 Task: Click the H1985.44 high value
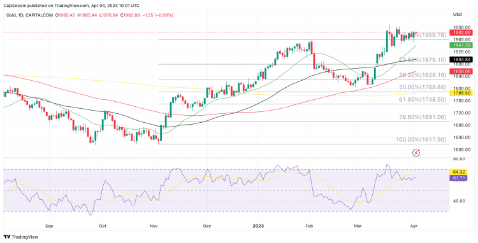[x=87, y=15]
